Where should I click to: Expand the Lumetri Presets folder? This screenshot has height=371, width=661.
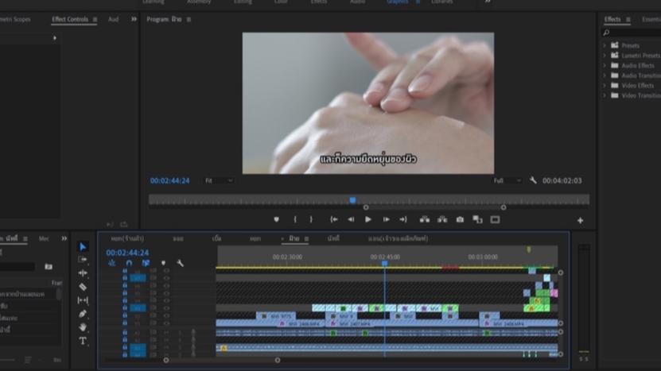click(605, 56)
